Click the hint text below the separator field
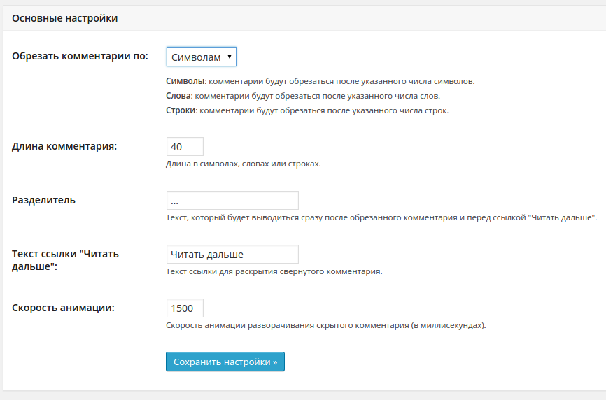 [381, 217]
